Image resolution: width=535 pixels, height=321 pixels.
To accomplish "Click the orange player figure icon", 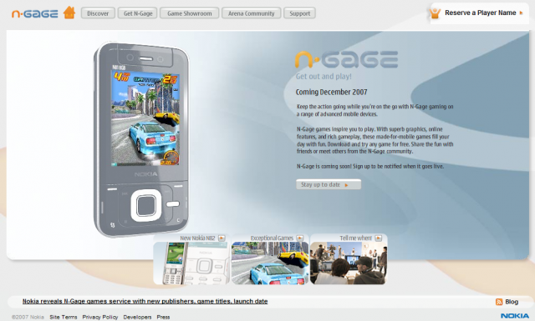I will [x=435, y=13].
